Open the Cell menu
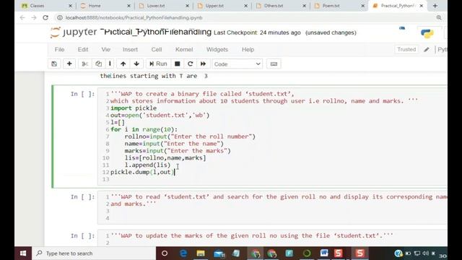The image size is (462, 260). 157,50
